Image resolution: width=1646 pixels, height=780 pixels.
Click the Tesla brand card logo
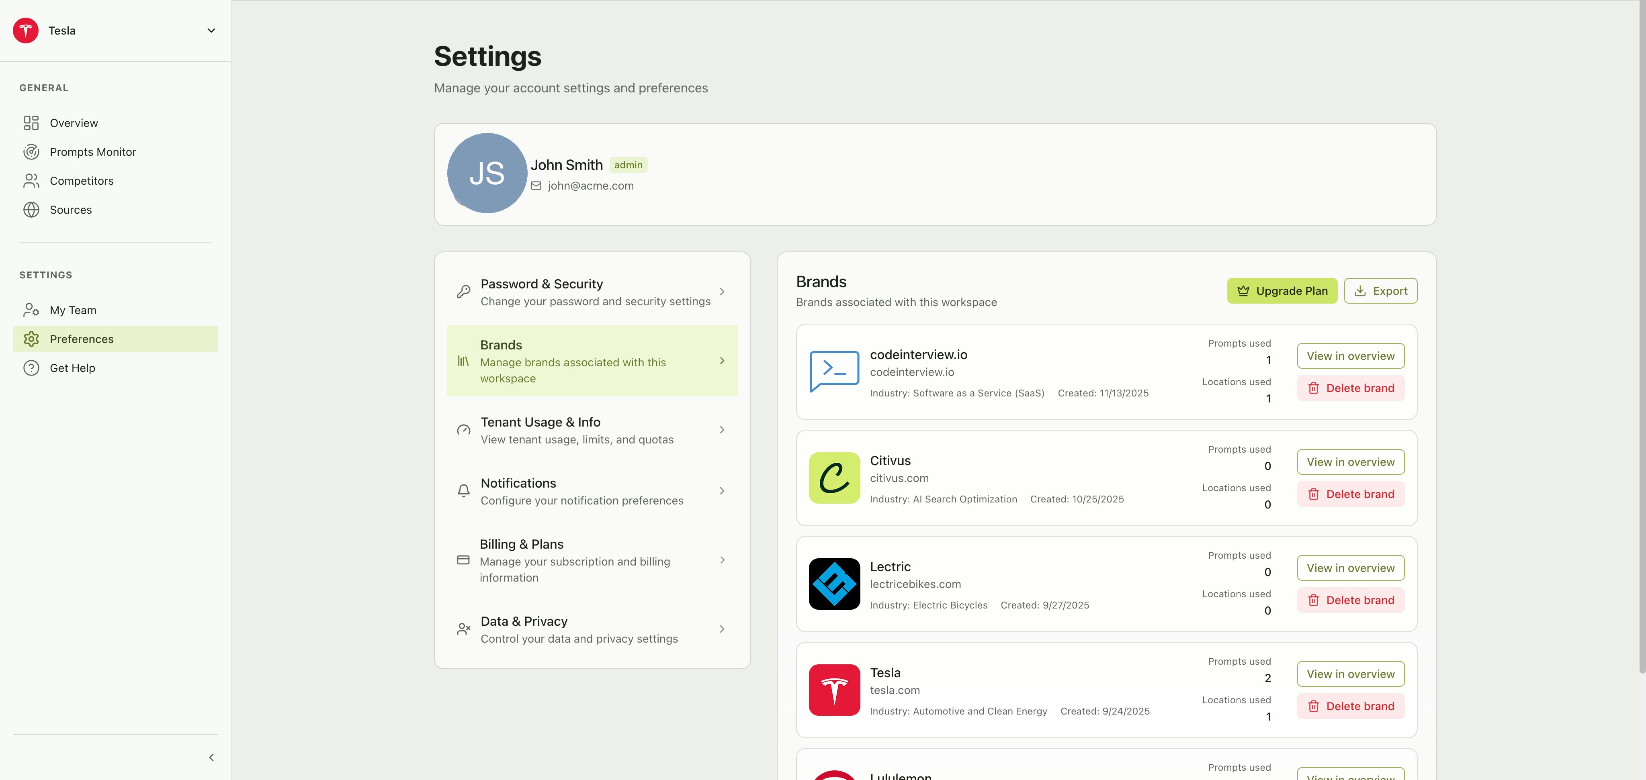click(834, 690)
